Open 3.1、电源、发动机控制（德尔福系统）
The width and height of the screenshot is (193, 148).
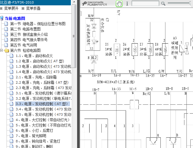(44, 93)
